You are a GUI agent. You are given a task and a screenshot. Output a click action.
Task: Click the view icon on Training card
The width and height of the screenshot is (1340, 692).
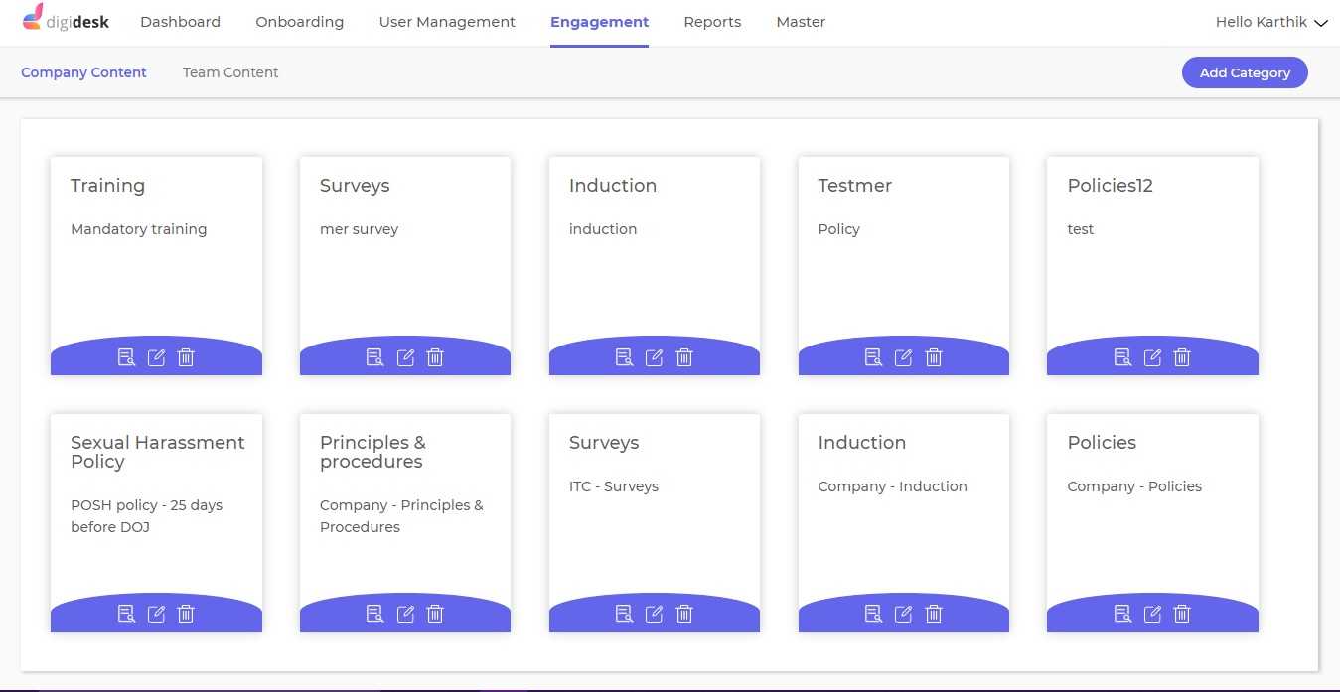pyautogui.click(x=126, y=357)
